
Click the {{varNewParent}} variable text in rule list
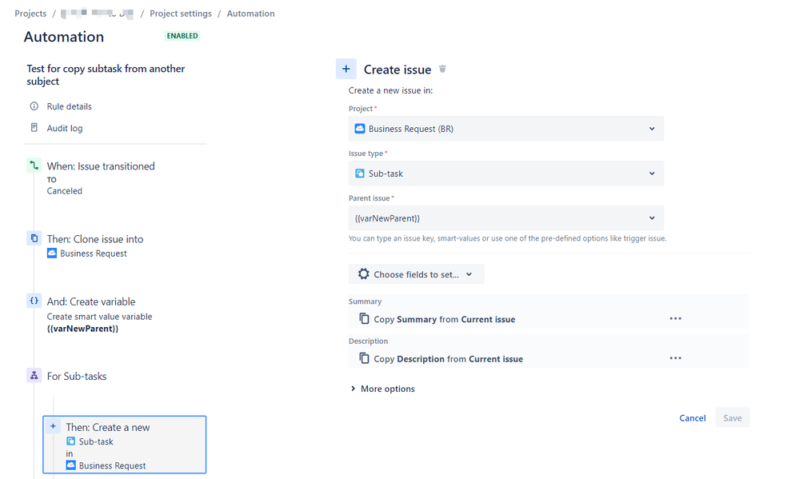pyautogui.click(x=82, y=329)
